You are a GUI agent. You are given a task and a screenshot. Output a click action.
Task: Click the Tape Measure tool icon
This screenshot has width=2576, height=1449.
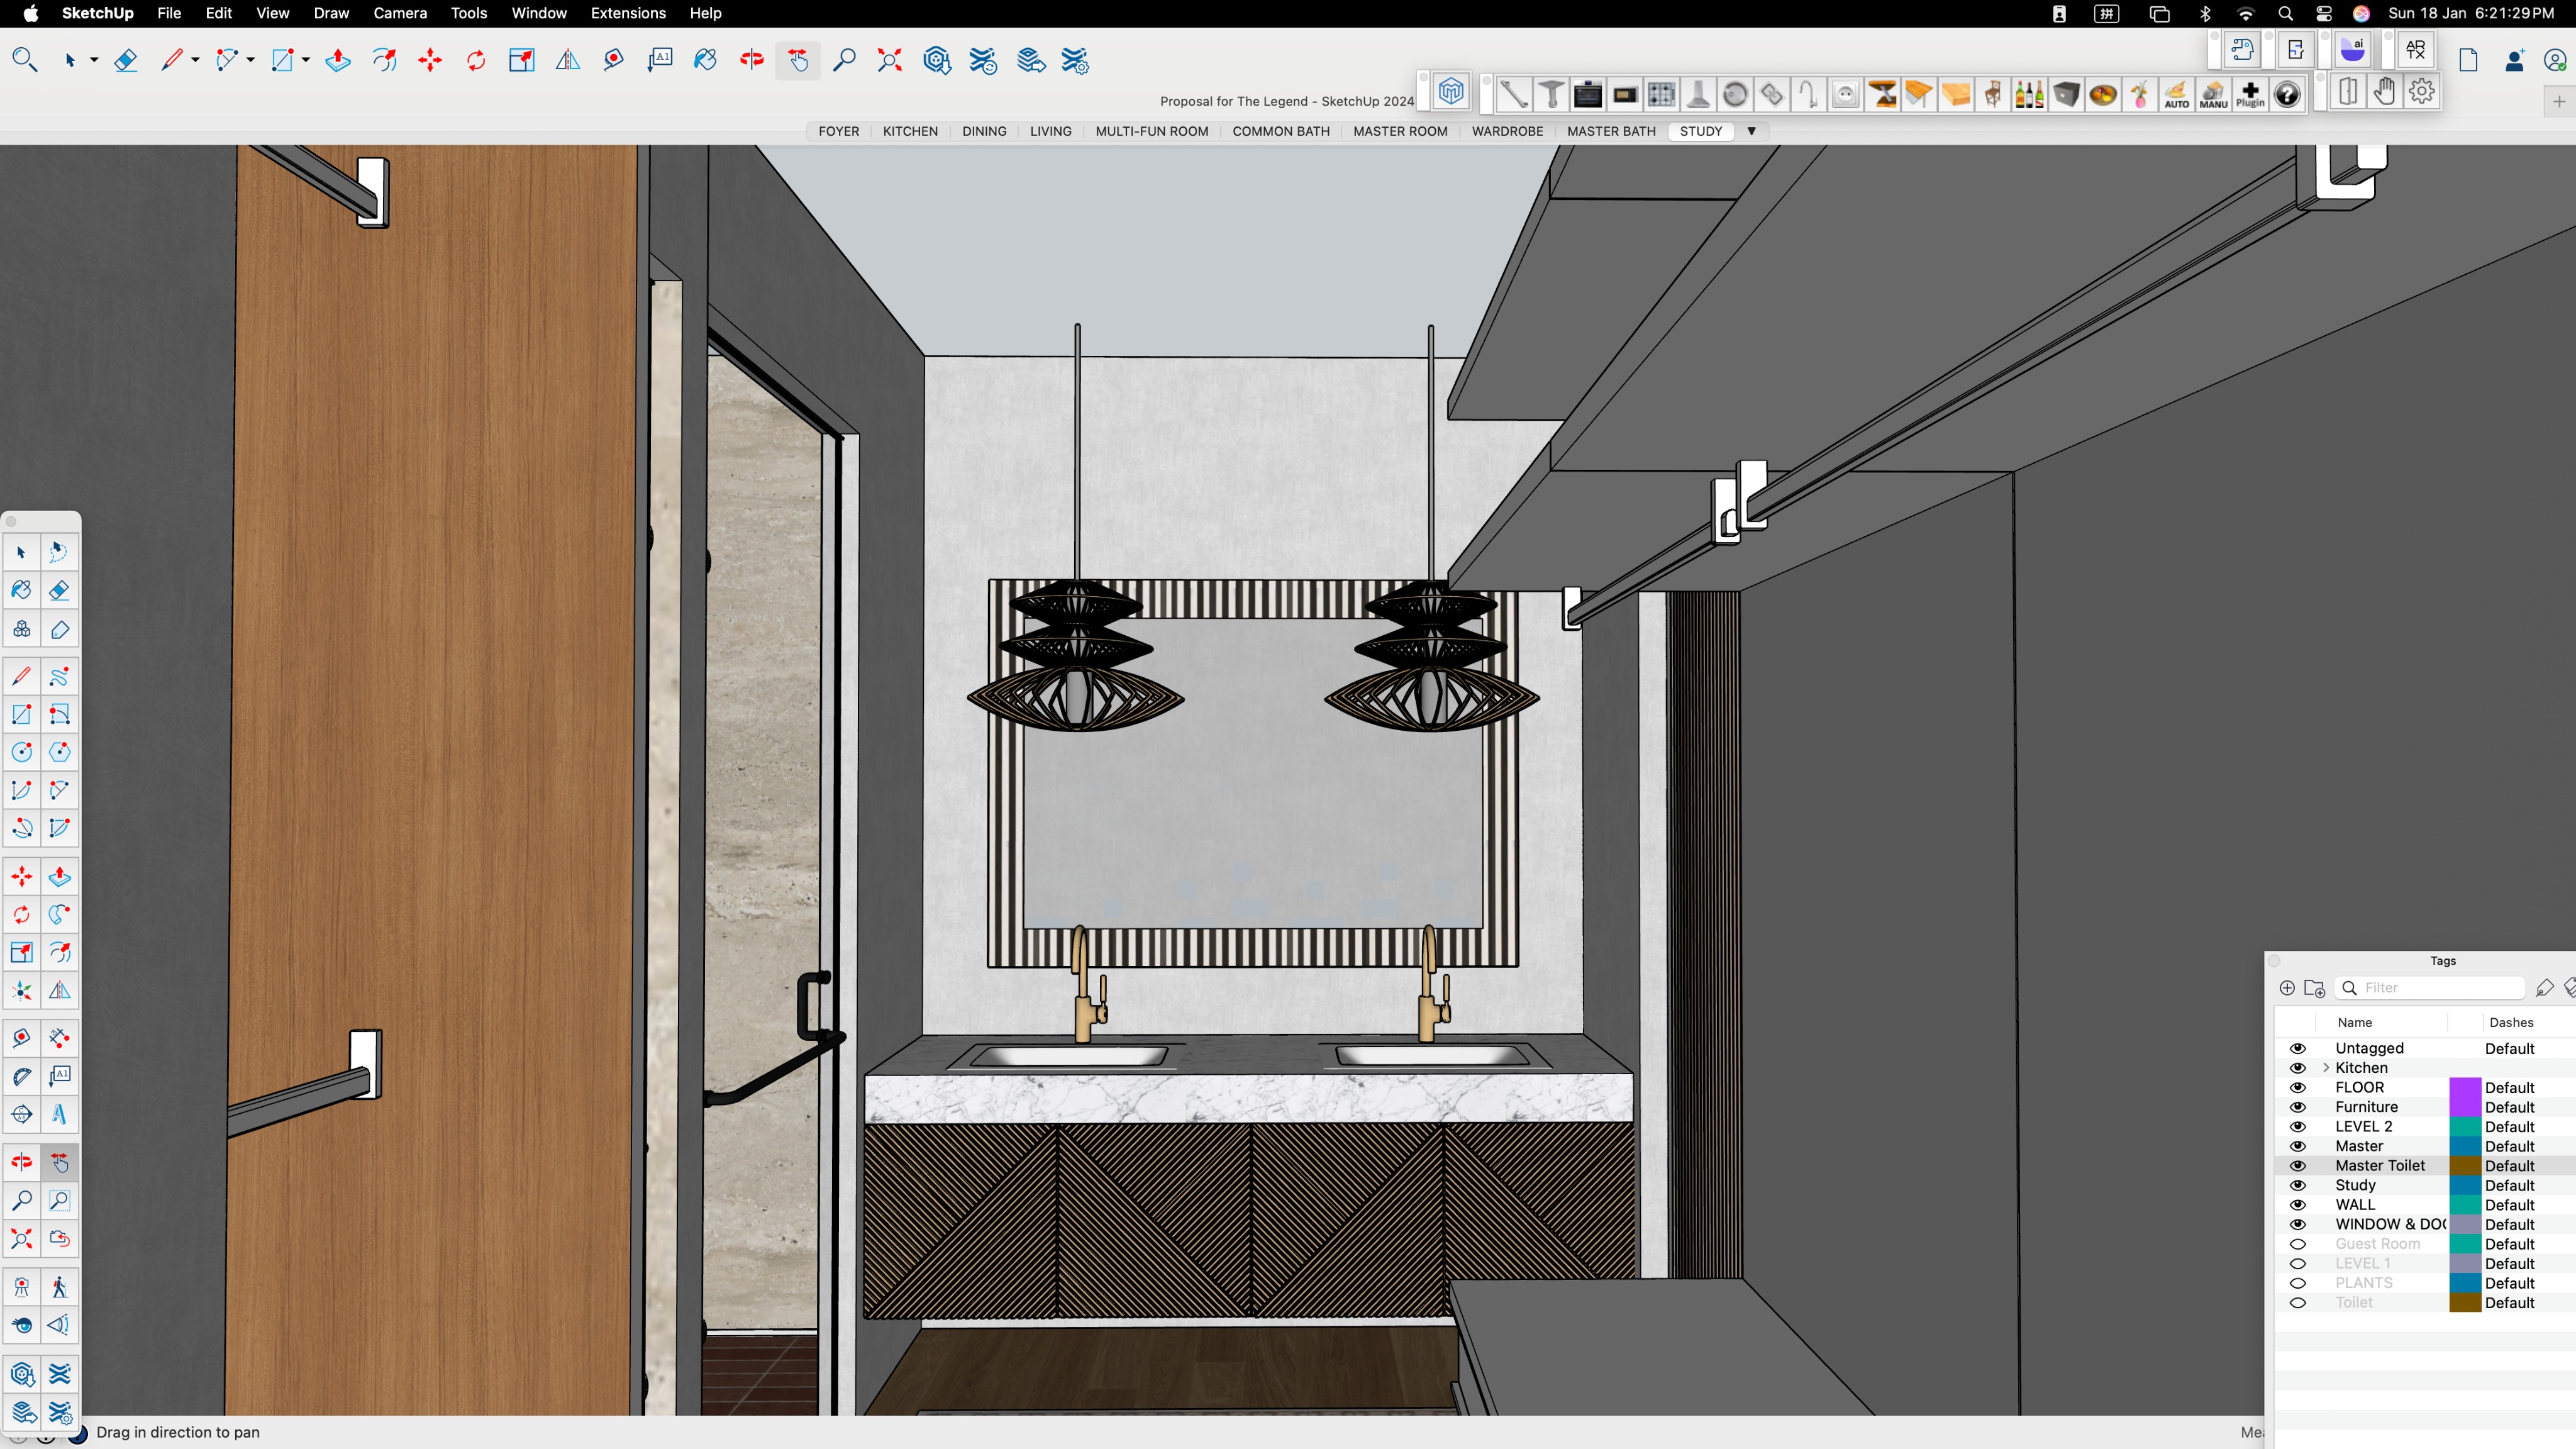(614, 61)
